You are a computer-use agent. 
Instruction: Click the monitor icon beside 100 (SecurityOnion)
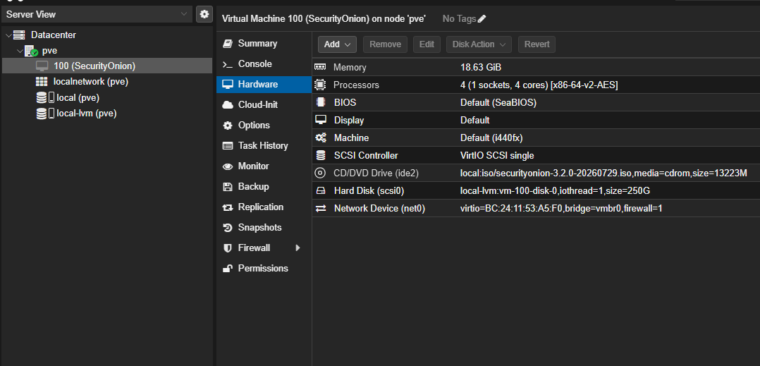tap(42, 66)
